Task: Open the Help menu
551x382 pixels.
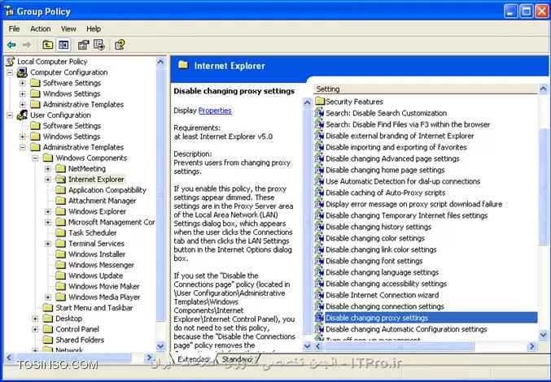Action: [x=94, y=28]
